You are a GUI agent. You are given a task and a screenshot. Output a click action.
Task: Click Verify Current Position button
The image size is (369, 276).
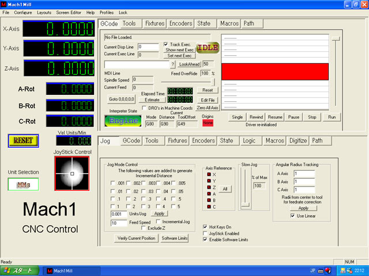[136, 238]
